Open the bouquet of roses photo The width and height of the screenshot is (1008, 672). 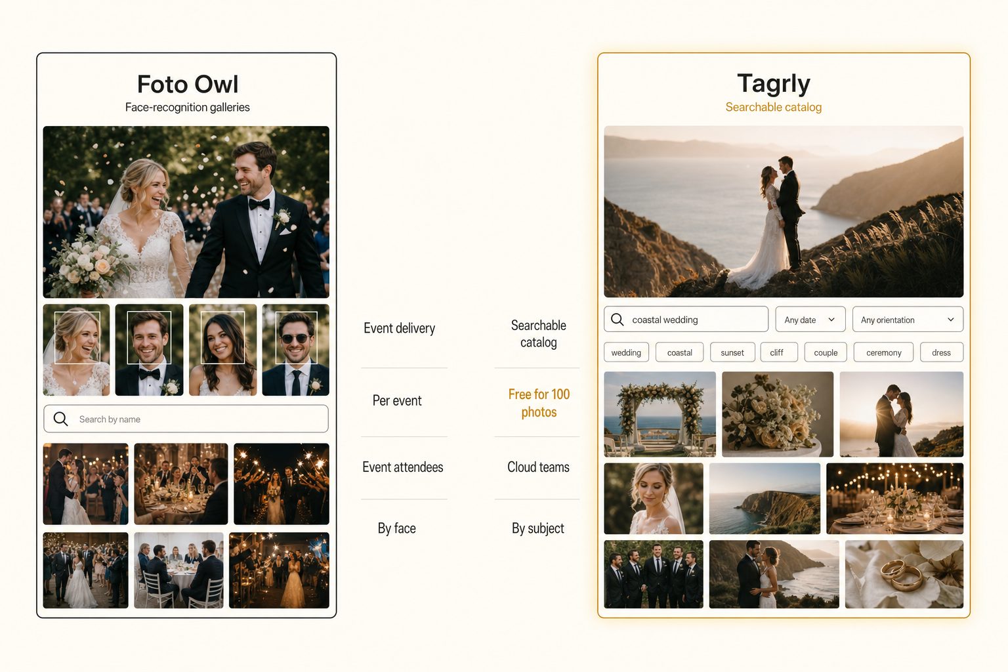click(778, 414)
